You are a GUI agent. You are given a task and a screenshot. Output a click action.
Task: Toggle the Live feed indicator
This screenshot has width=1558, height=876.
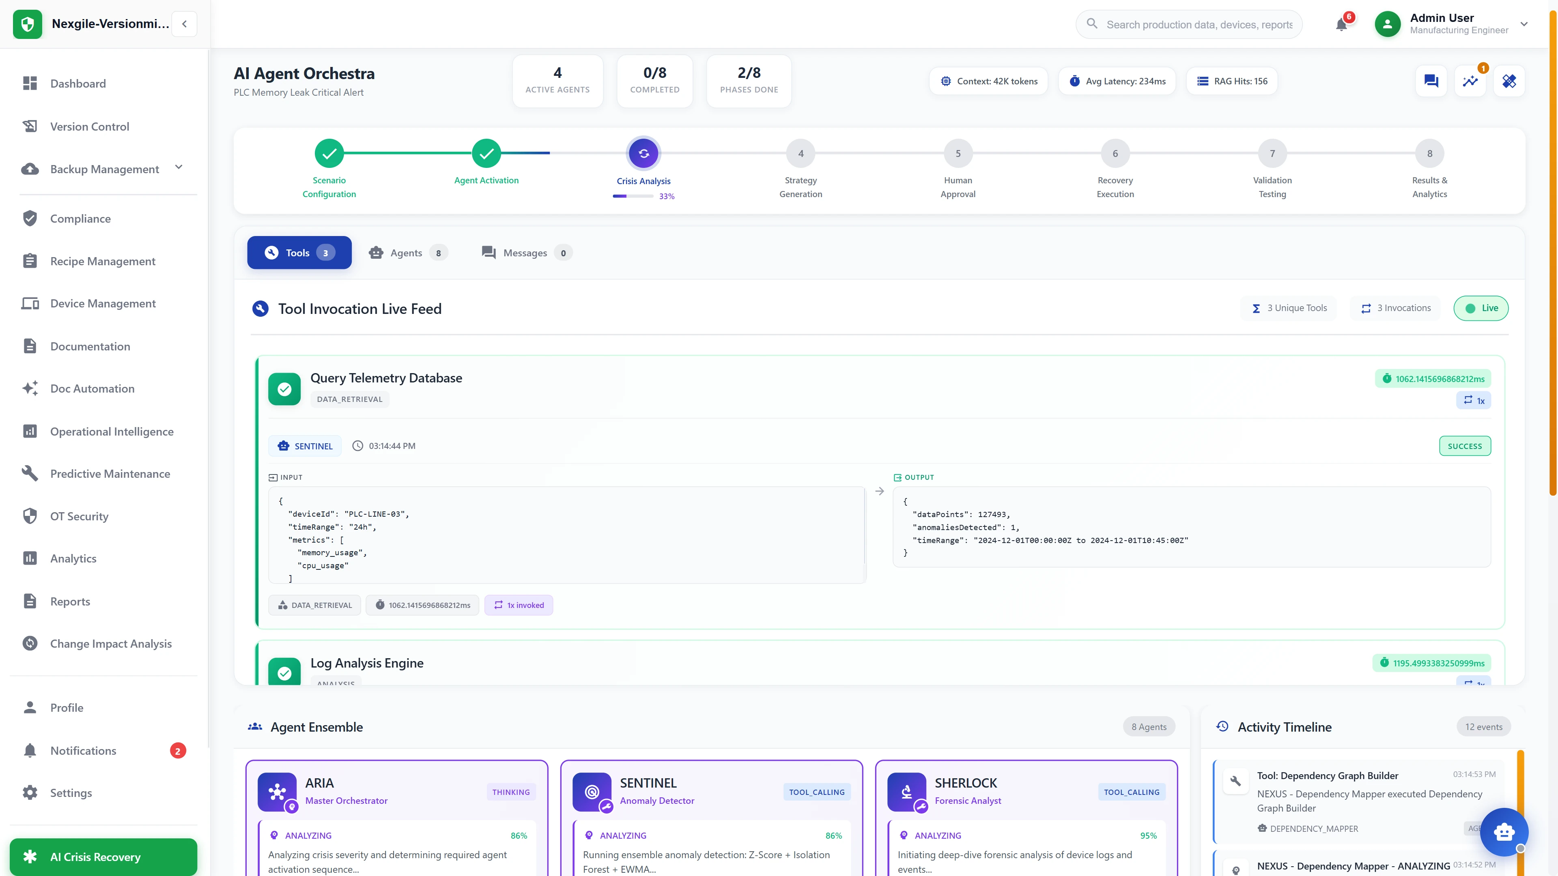click(x=1481, y=308)
